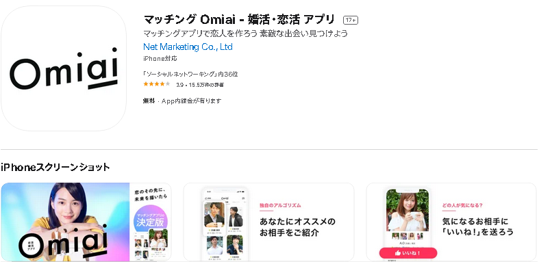Image resolution: width=539 pixels, height=262 pixels.
Task: Click the large Omiai app icon
Action: [64, 68]
